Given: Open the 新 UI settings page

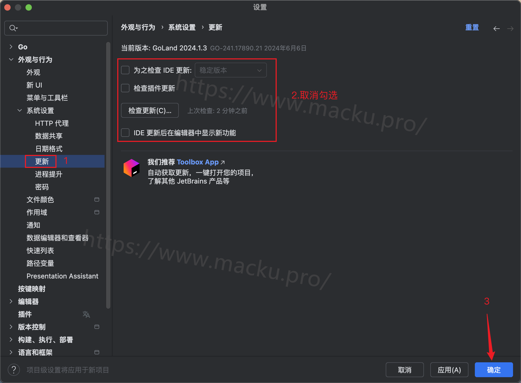Looking at the screenshot, I should tap(34, 85).
